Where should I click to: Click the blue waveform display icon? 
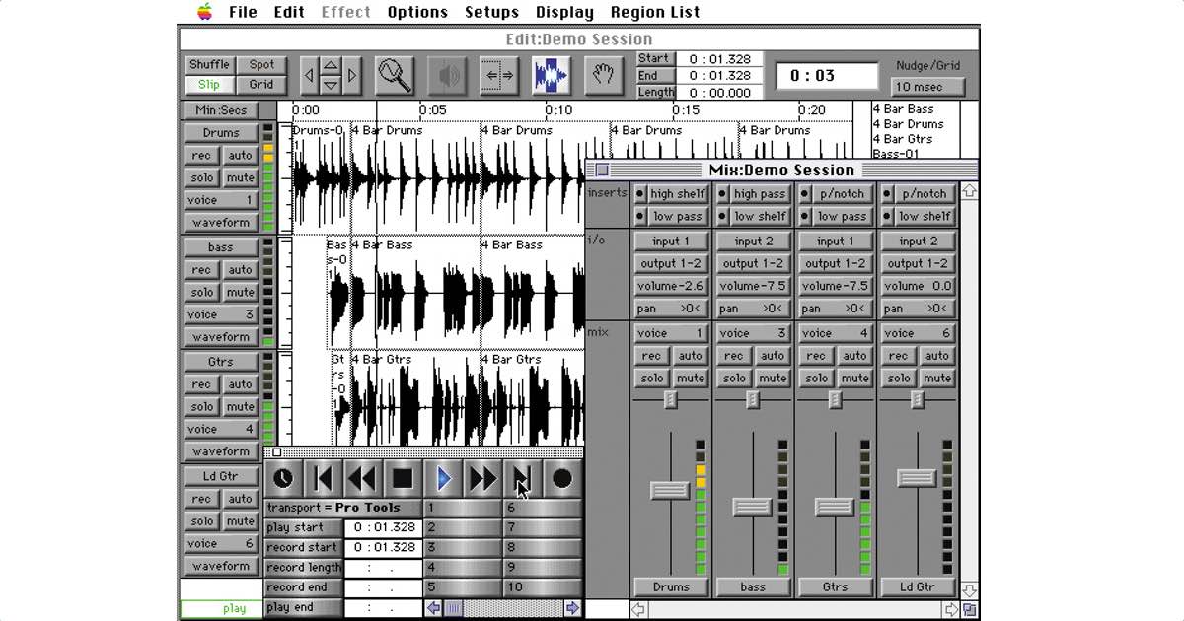550,75
